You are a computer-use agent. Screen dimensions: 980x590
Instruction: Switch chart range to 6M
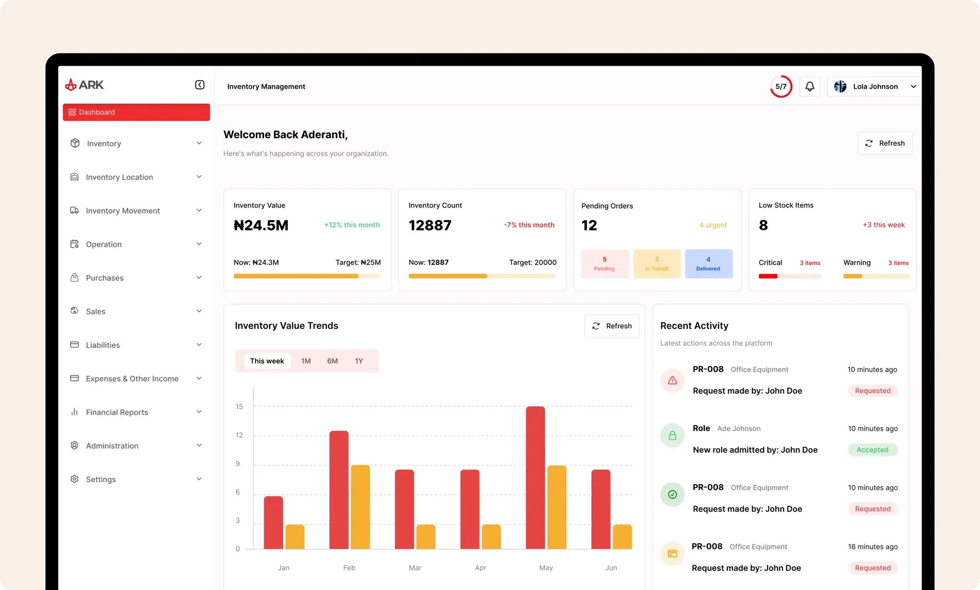(x=333, y=361)
